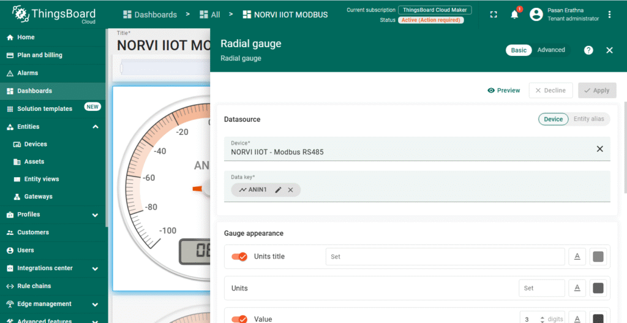Viewport: 627px width, 323px height.
Task: Remove the ANIN1 data key chip
Action: [x=291, y=190]
